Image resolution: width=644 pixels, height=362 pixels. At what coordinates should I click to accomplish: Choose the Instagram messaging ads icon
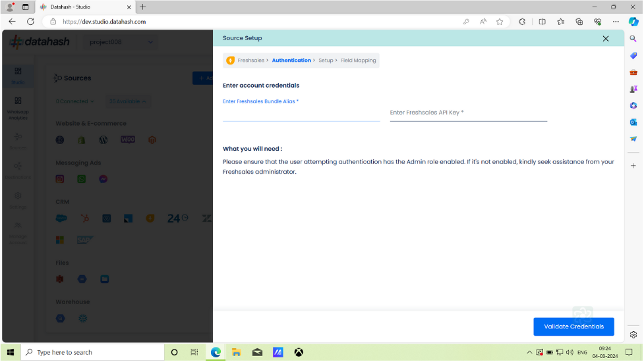60,179
